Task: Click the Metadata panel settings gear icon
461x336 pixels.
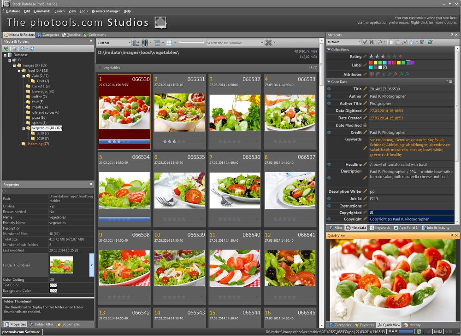Action: pyautogui.click(x=379, y=42)
